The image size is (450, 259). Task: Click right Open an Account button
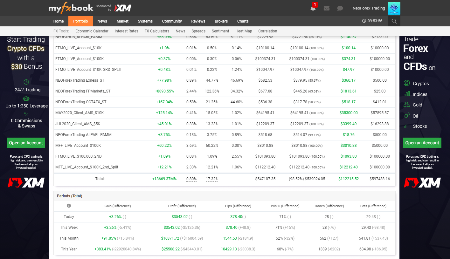click(422, 143)
